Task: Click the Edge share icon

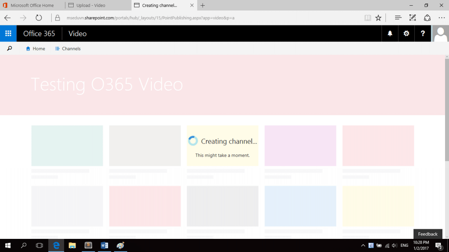Action: (x=427, y=17)
